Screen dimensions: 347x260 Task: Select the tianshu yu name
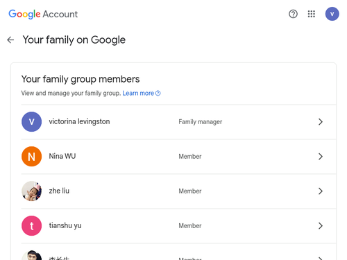tap(65, 225)
